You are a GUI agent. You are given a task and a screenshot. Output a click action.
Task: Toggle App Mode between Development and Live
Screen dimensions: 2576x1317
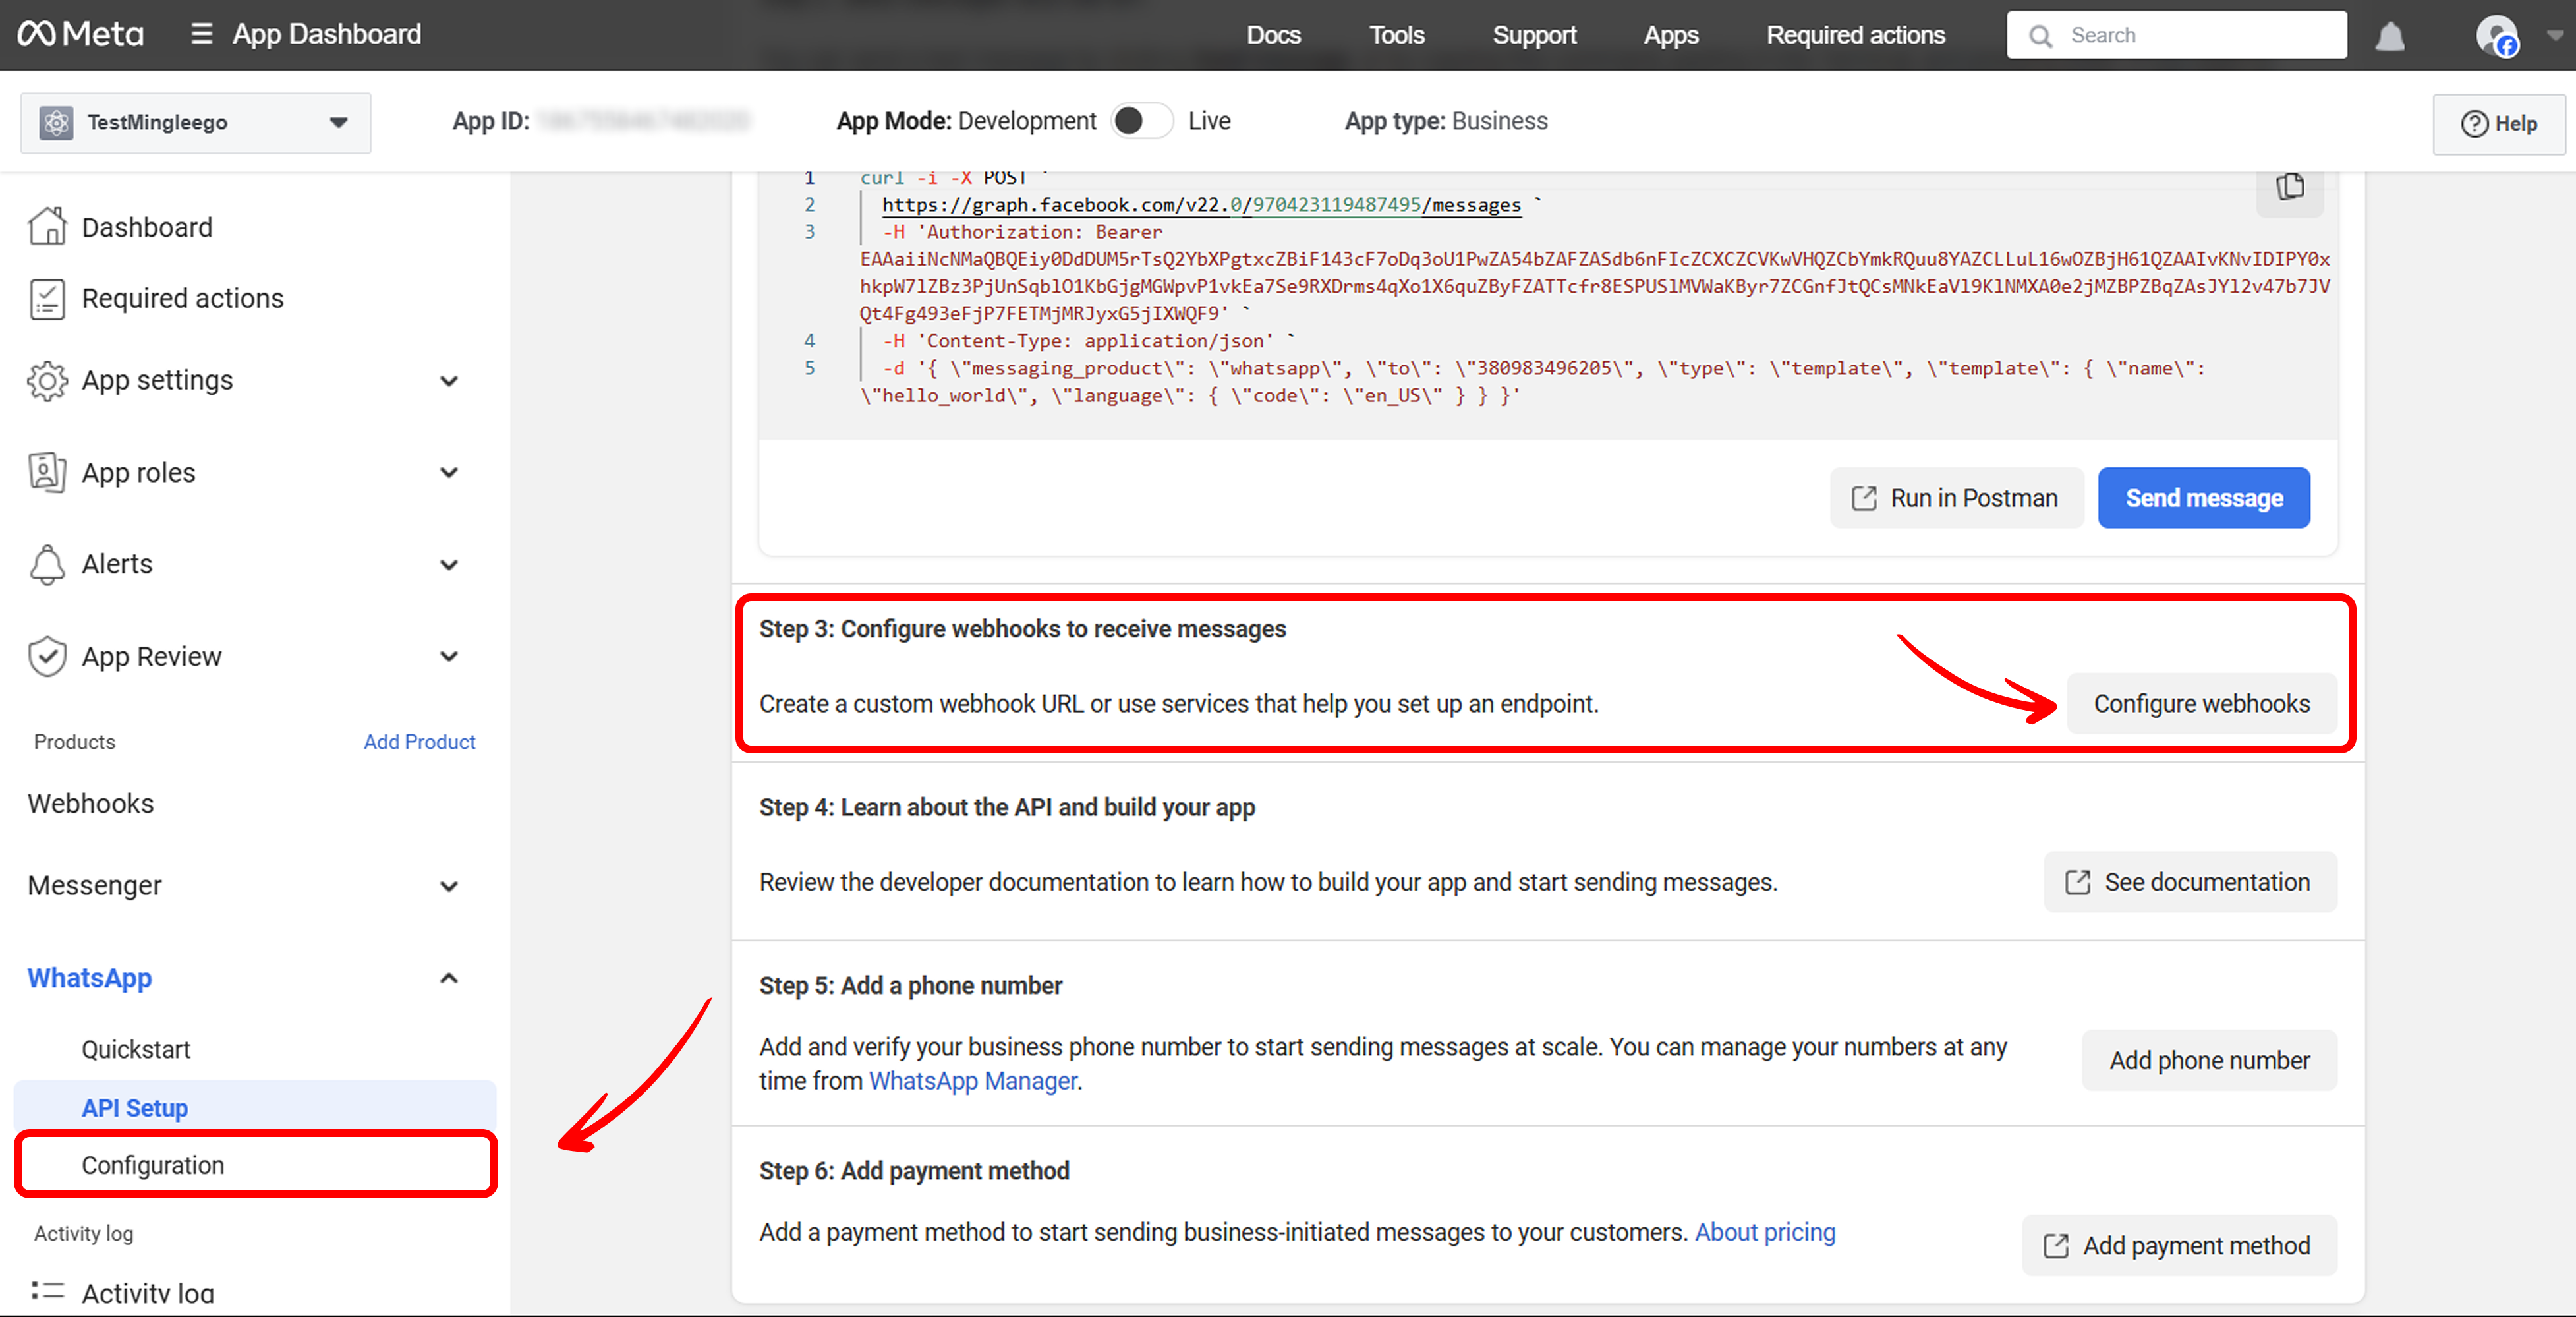point(1142,121)
